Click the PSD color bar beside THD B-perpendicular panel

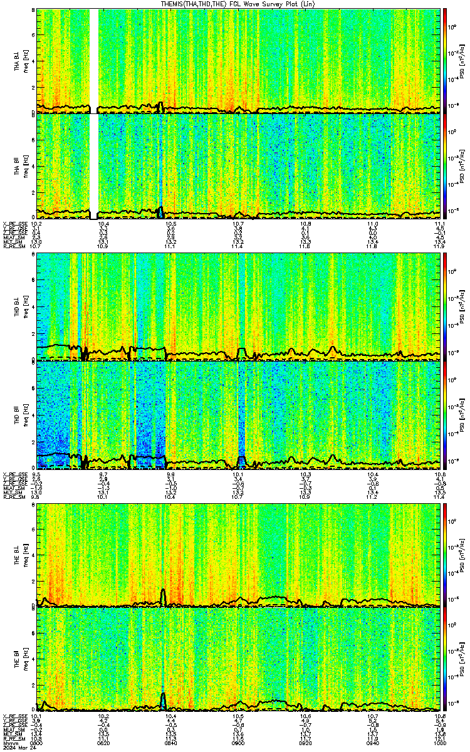pos(445,306)
